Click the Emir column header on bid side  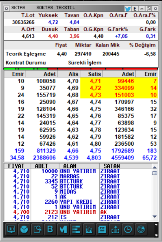(x=15, y=74)
